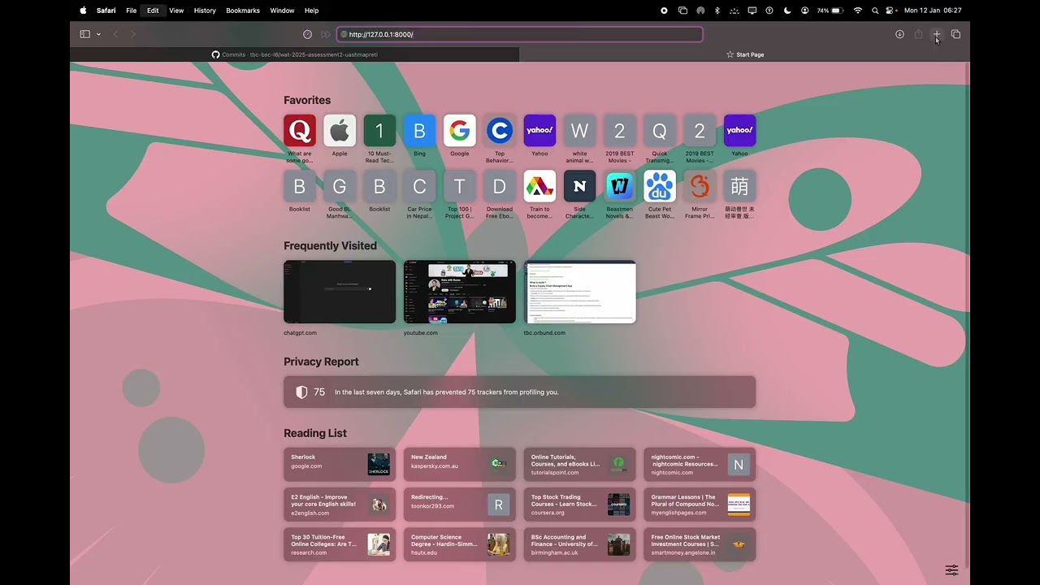
Task: Select the Start Page tab
Action: [744, 54]
